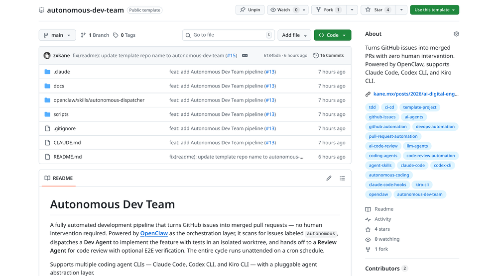Screen dimensions: 498x276
Task: Open the Add file dropdown
Action: click(x=294, y=35)
